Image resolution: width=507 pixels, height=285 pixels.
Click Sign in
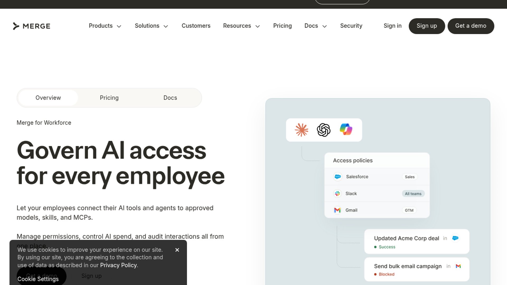(x=392, y=26)
